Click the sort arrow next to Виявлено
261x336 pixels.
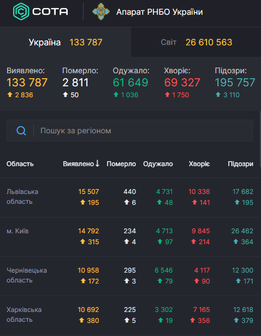[x=97, y=163]
